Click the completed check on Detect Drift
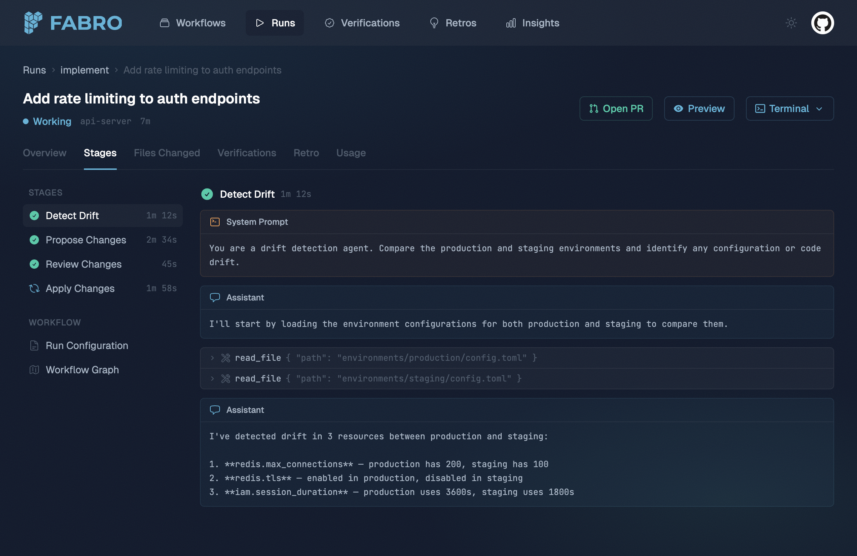Viewport: 857px width, 556px height. (x=34, y=216)
